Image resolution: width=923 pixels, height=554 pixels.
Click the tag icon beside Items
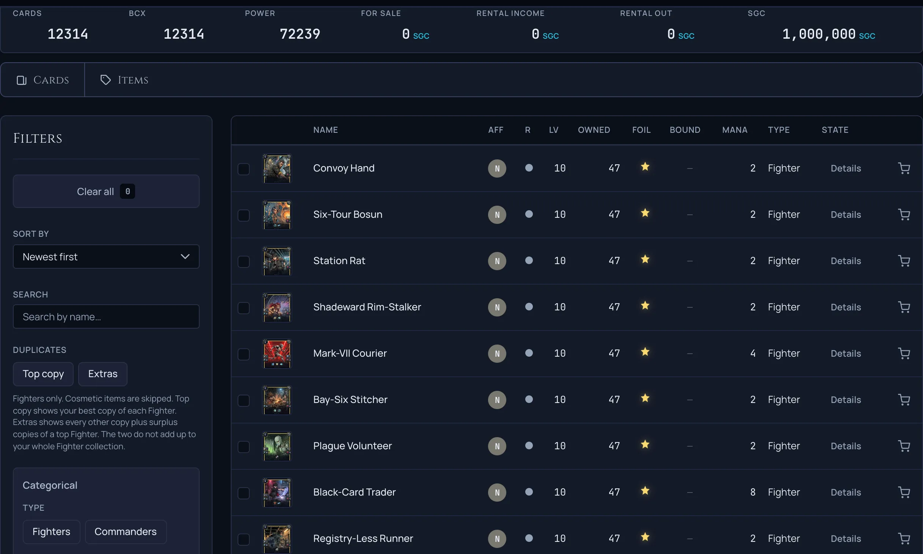click(106, 80)
